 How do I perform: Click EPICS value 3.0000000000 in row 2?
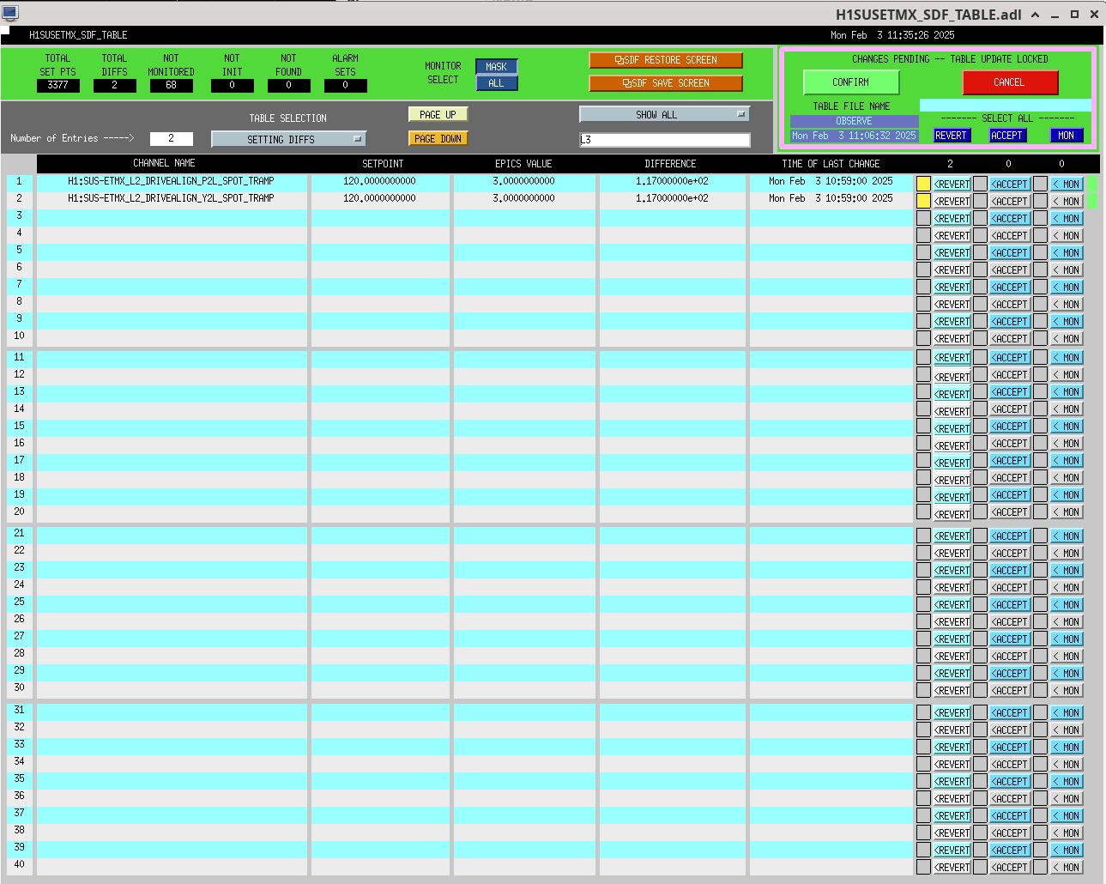pos(524,198)
